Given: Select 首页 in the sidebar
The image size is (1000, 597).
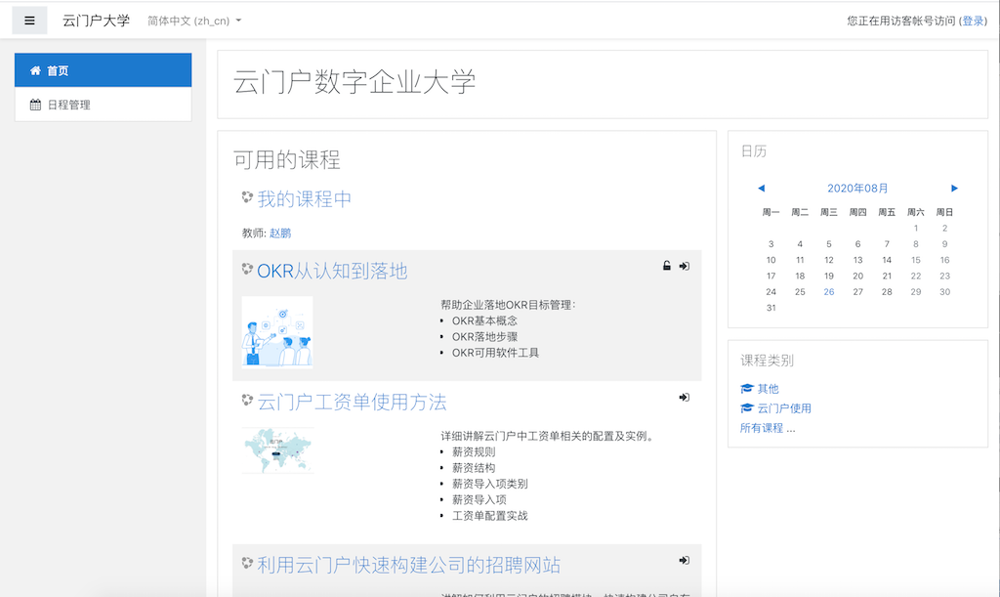Looking at the screenshot, I should tap(103, 70).
